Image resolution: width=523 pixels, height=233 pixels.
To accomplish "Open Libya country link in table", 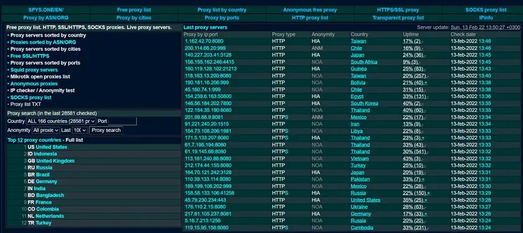I will 357,131.
